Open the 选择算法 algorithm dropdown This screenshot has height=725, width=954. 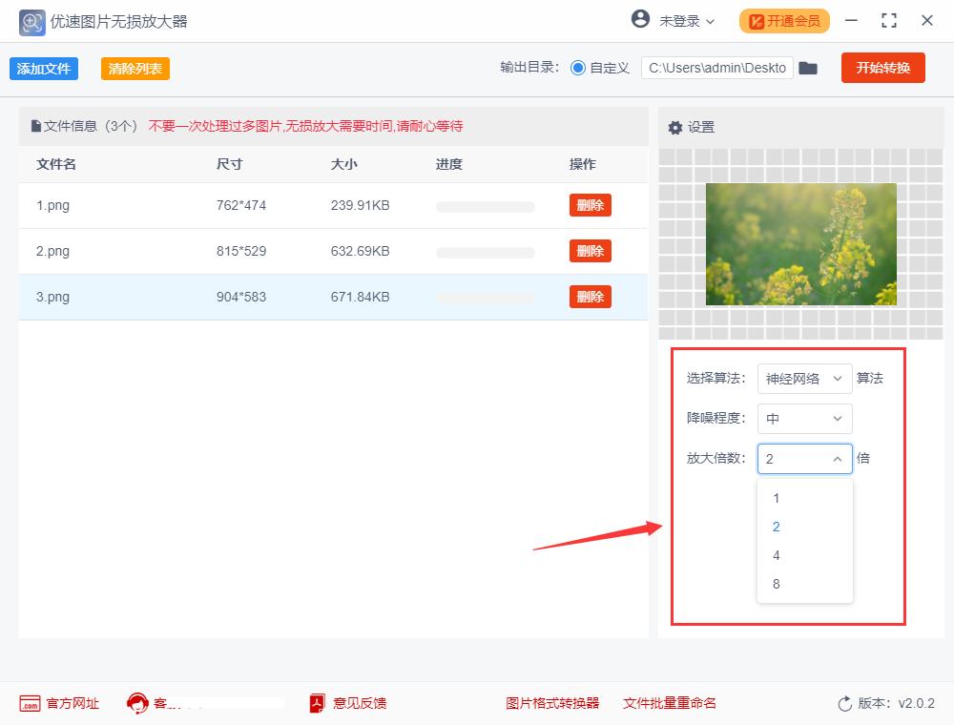[x=804, y=379]
